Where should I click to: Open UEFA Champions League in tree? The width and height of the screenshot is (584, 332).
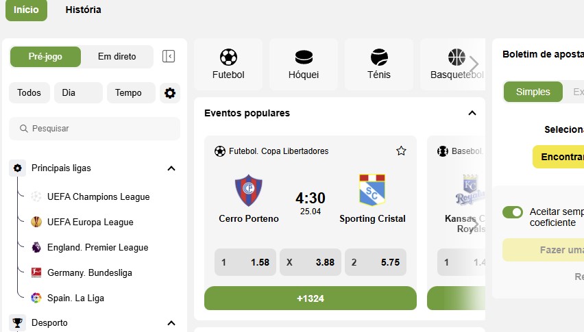pyautogui.click(x=98, y=196)
